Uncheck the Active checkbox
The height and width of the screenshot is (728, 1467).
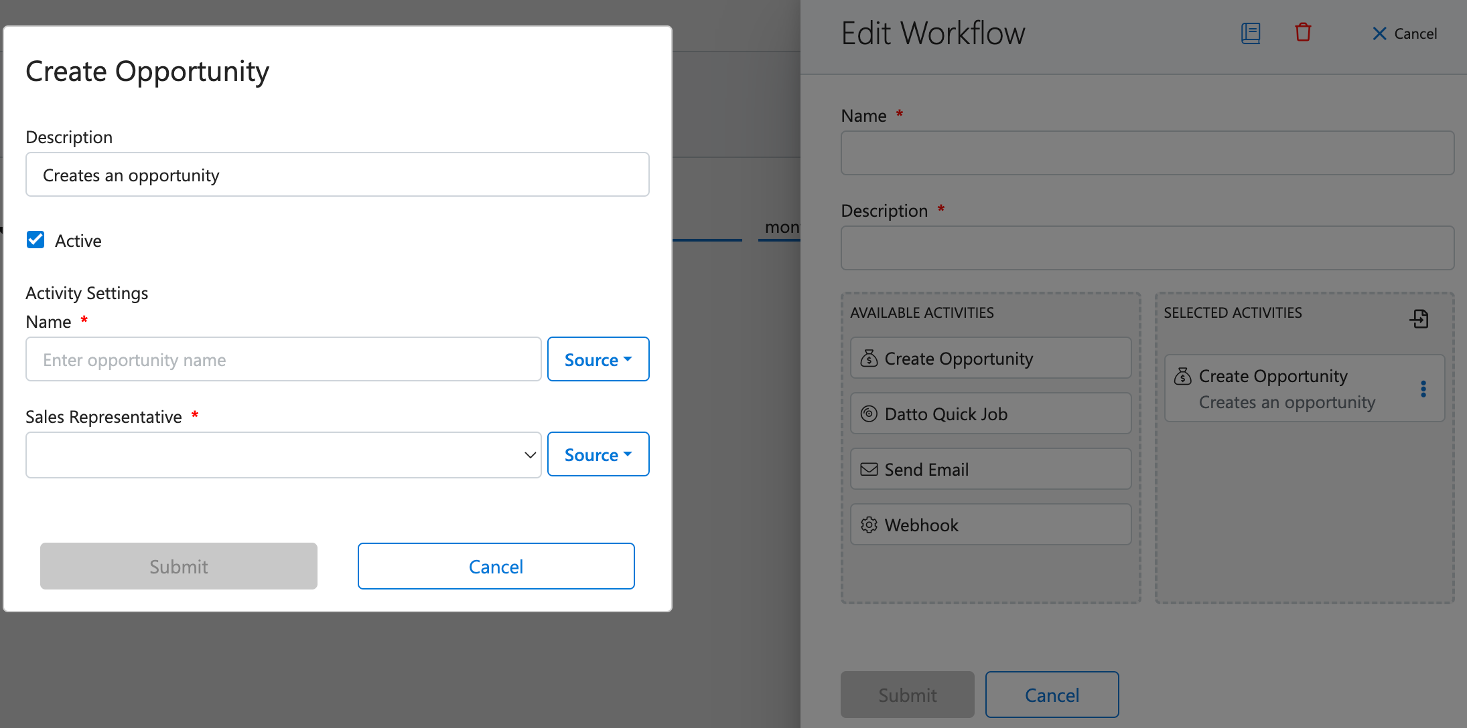click(x=36, y=240)
